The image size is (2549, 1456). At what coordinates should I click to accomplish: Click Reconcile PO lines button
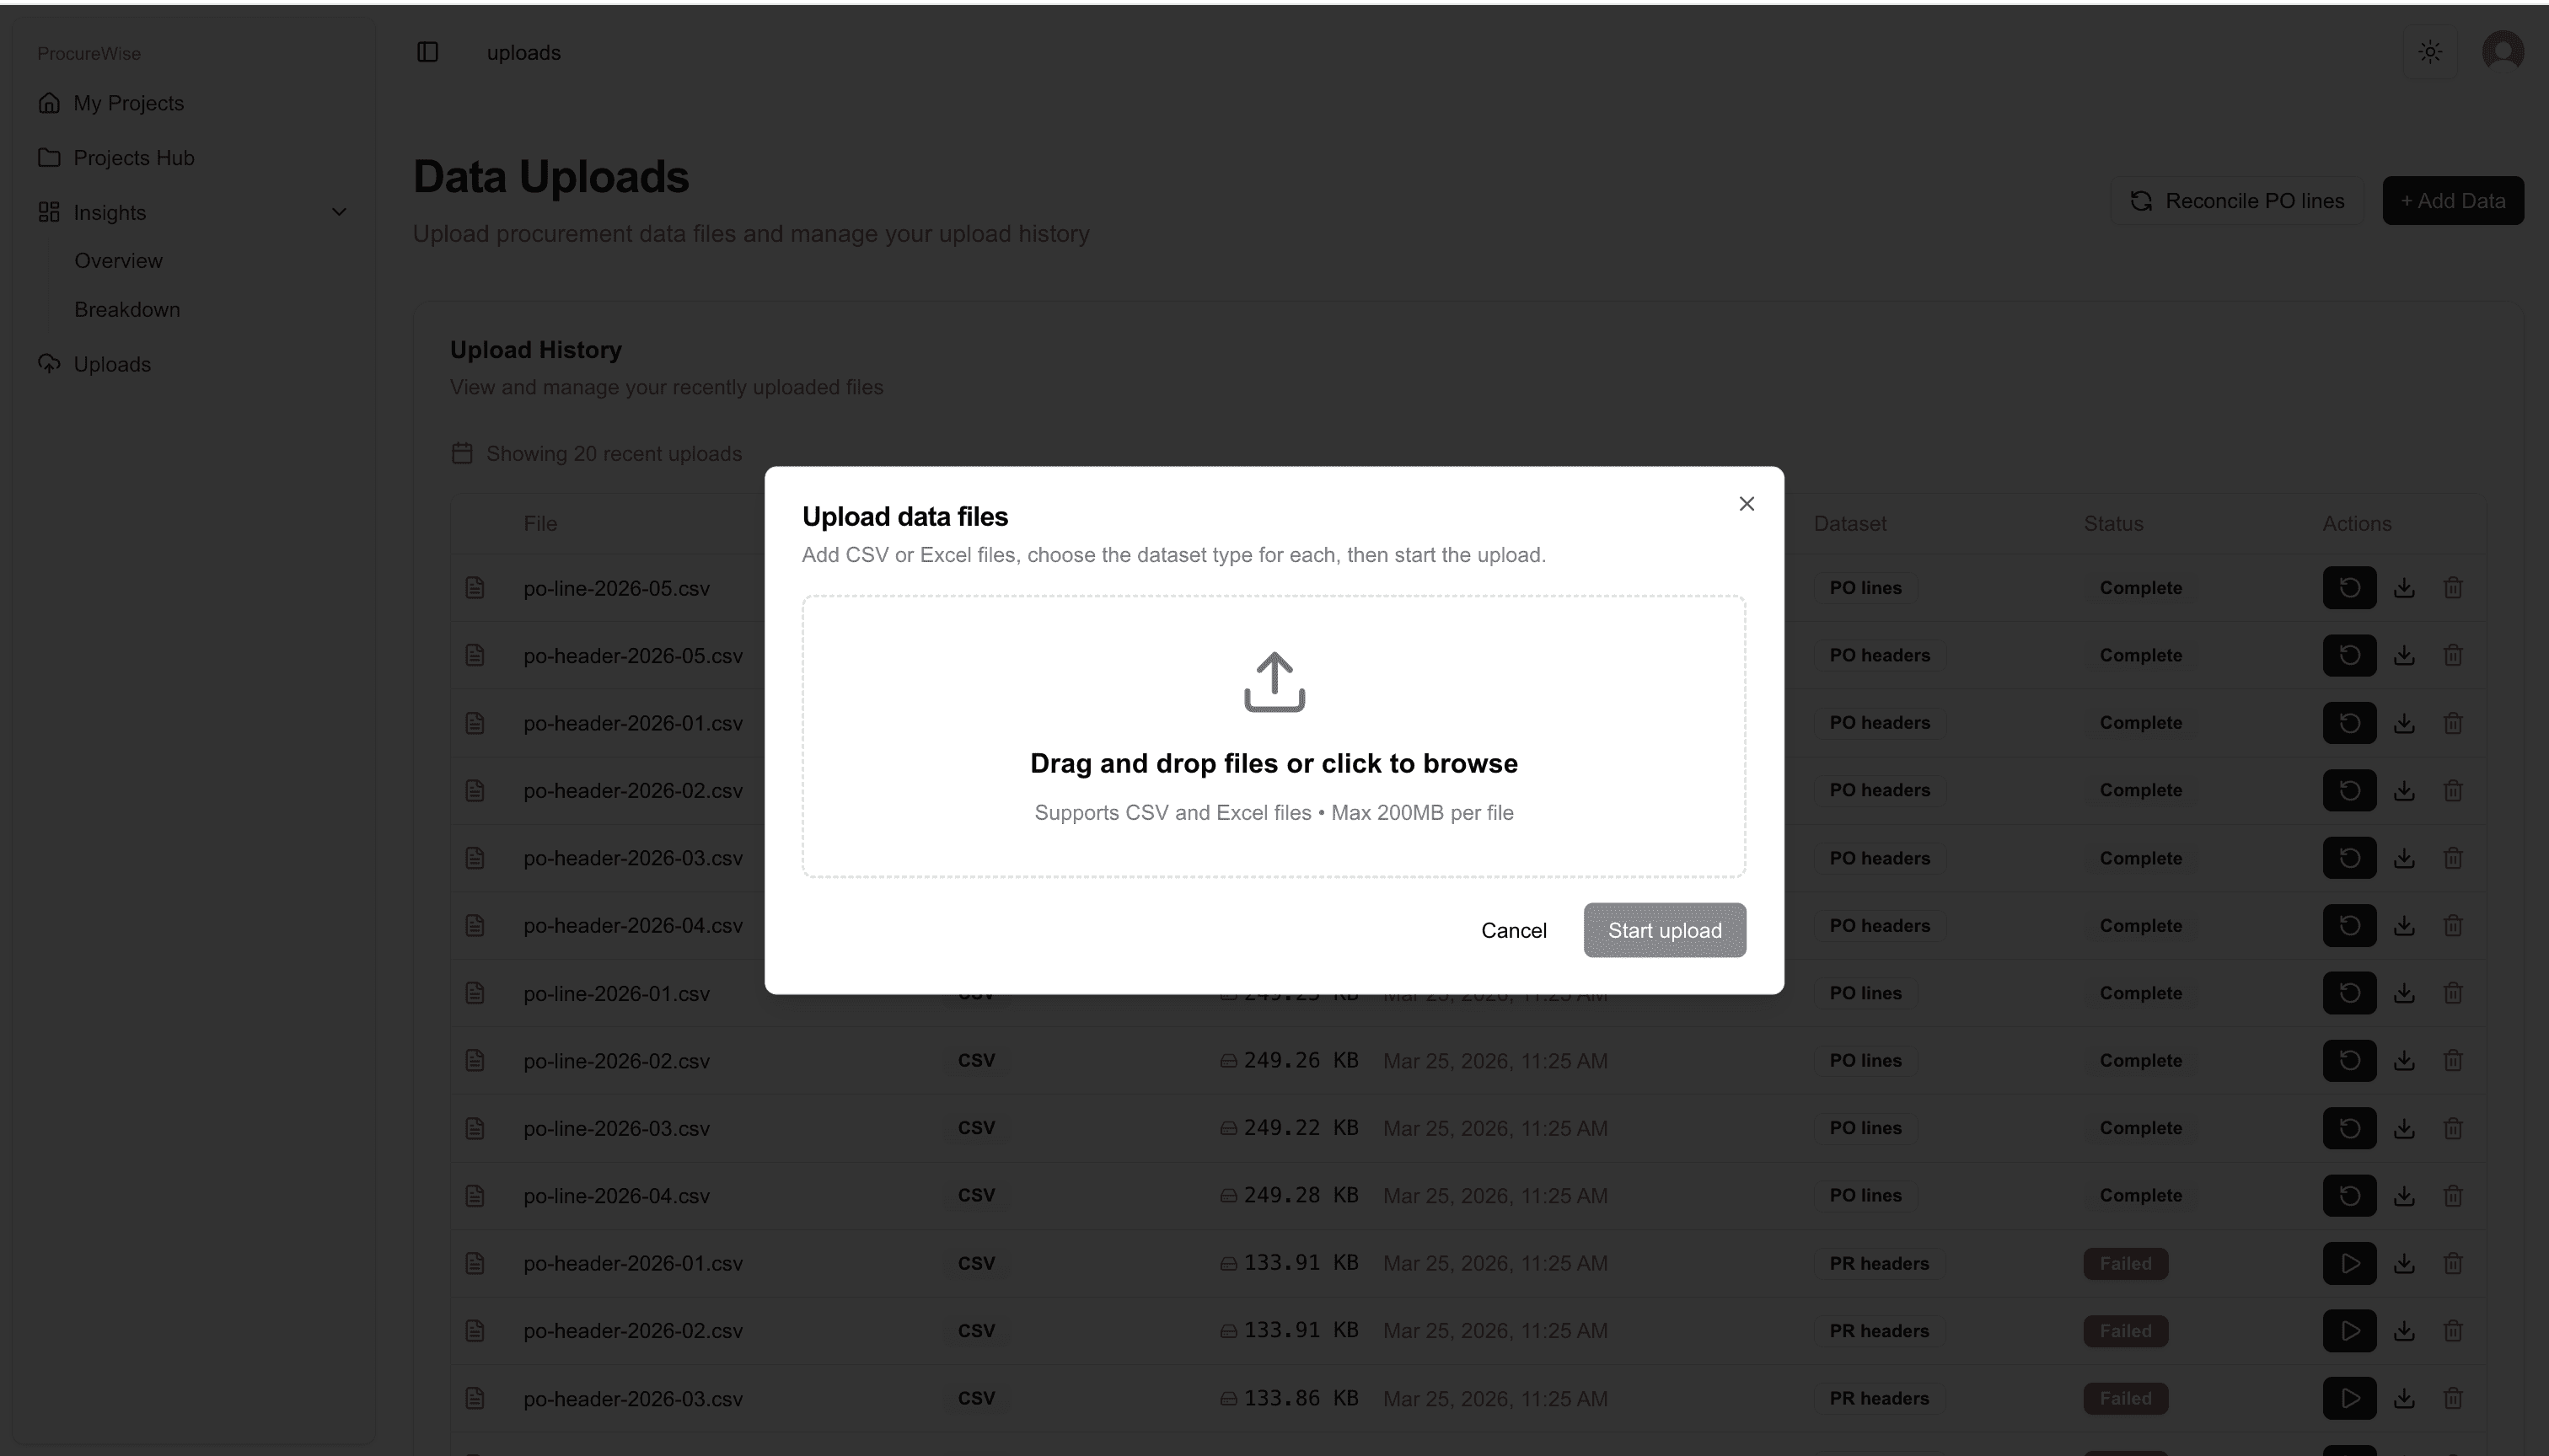point(2237,201)
